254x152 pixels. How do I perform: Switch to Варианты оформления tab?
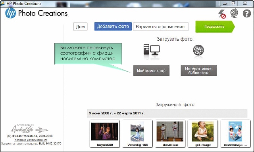pos(160,27)
